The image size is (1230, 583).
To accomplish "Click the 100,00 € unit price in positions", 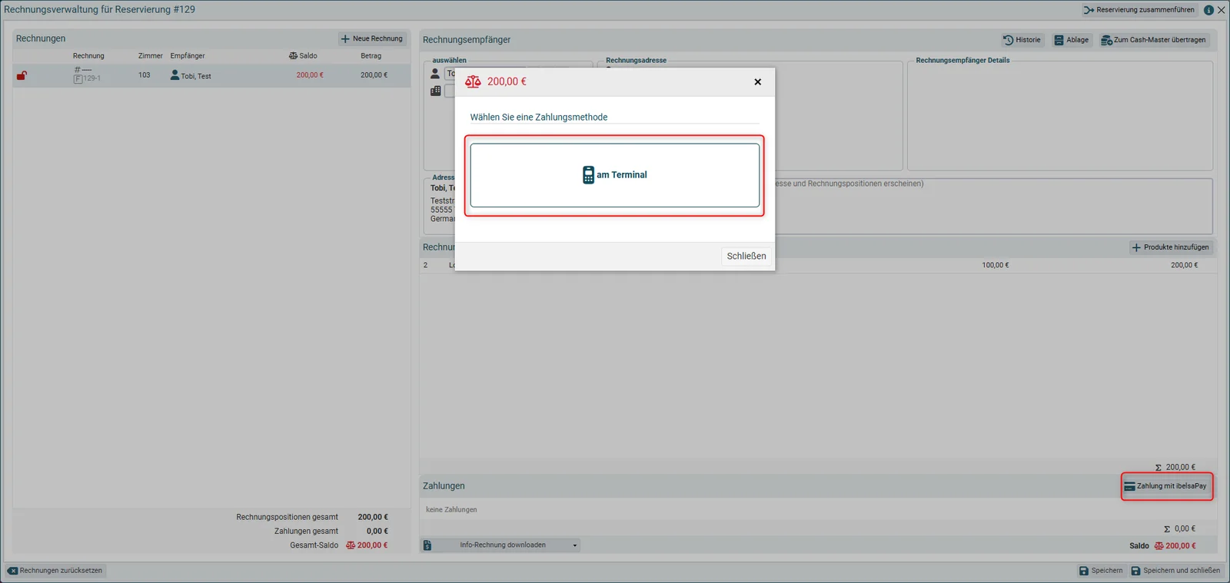I will click(x=996, y=265).
